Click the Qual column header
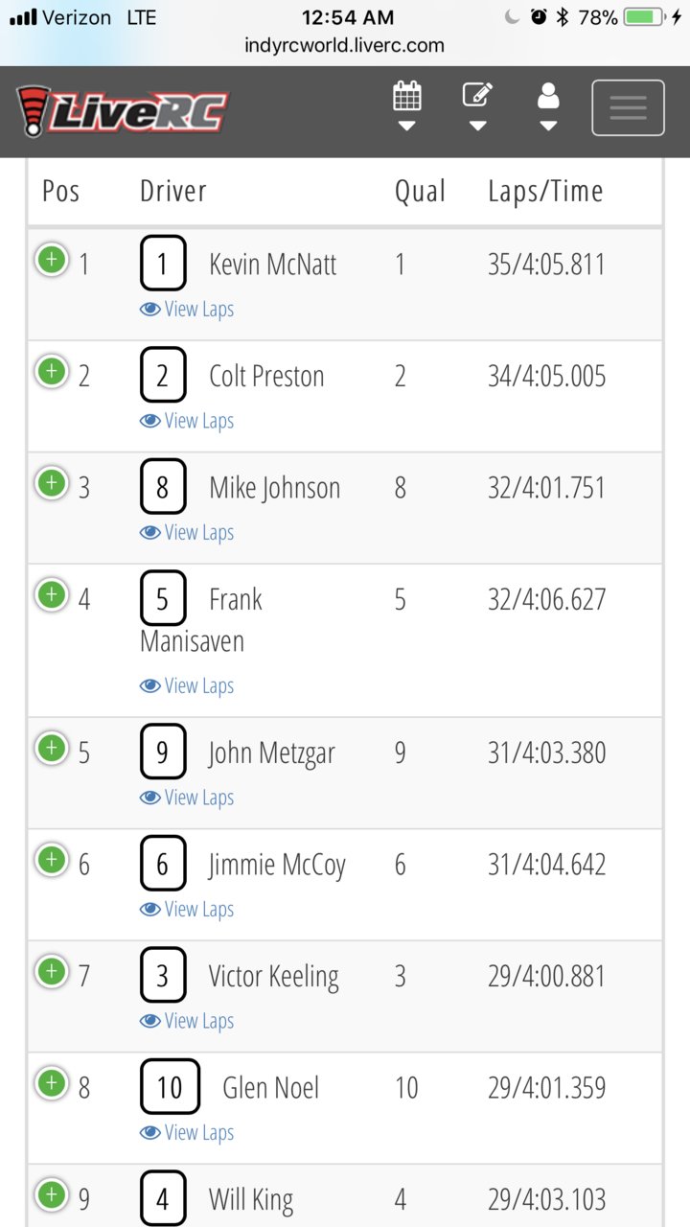 (x=420, y=191)
